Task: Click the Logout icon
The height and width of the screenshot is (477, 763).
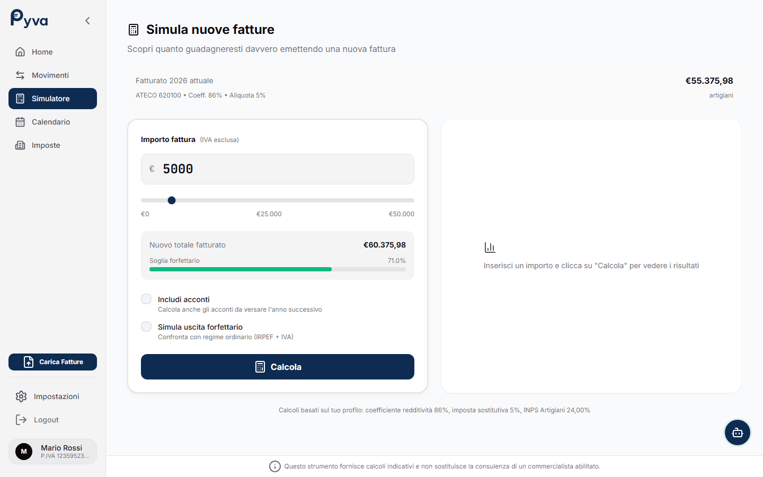Action: click(x=20, y=419)
